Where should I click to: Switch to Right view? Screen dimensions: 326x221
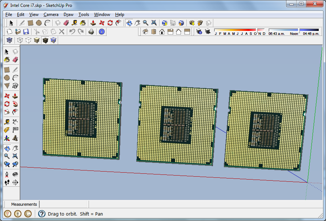tap(170, 32)
